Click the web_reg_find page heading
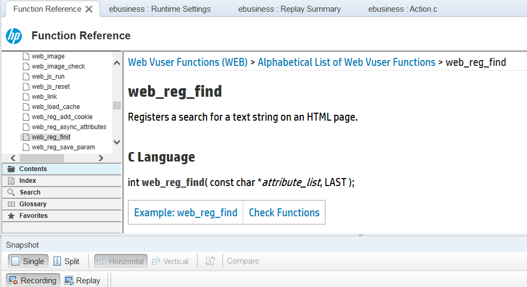Image resolution: width=527 pixels, height=287 pixels. tap(175, 91)
